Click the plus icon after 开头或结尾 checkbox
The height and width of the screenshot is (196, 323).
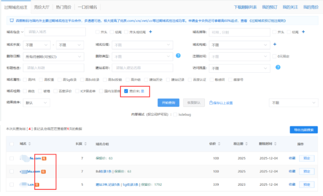(150, 32)
